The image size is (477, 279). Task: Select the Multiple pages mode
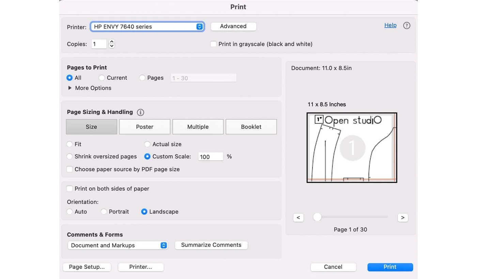pyautogui.click(x=198, y=126)
